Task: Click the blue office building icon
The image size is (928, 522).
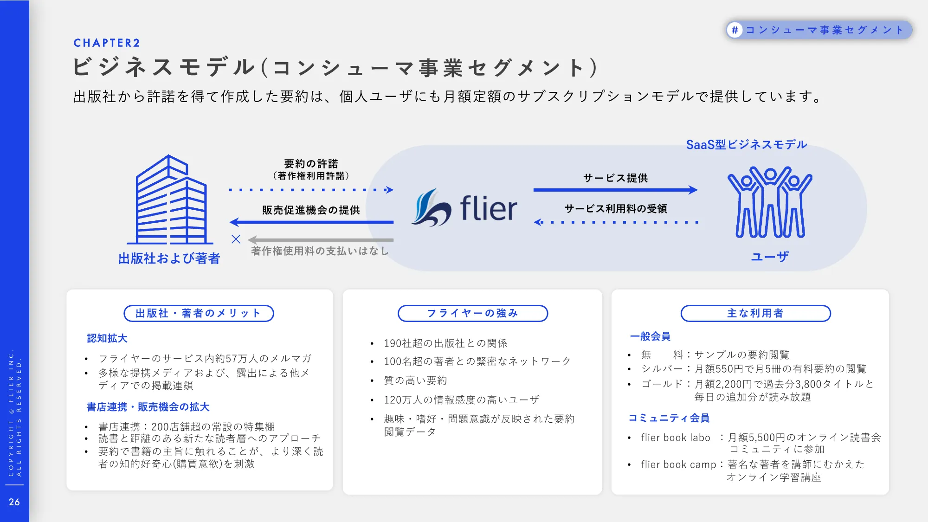Action: [170, 200]
